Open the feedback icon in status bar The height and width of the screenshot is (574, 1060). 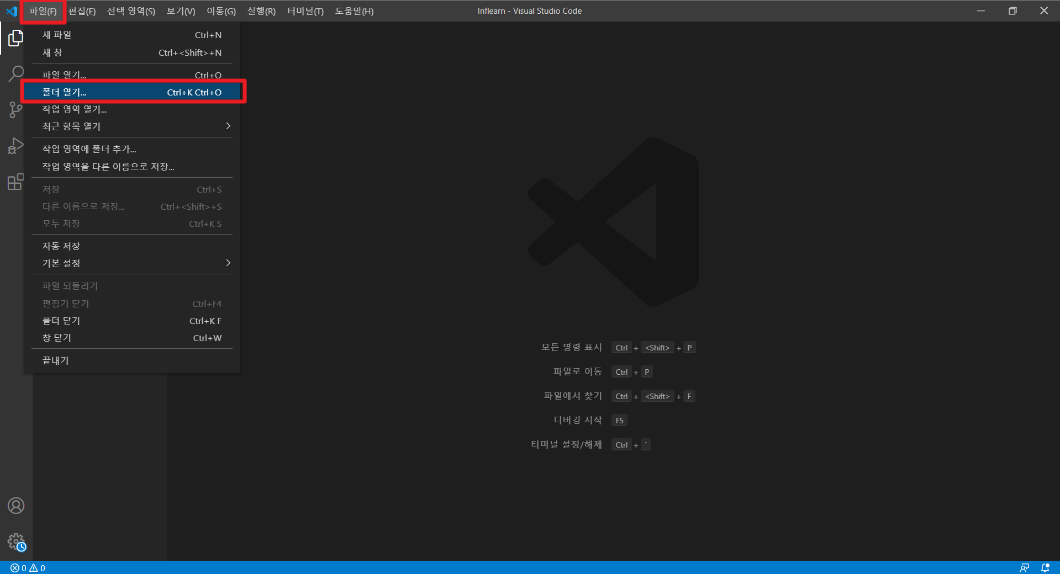pos(1024,568)
